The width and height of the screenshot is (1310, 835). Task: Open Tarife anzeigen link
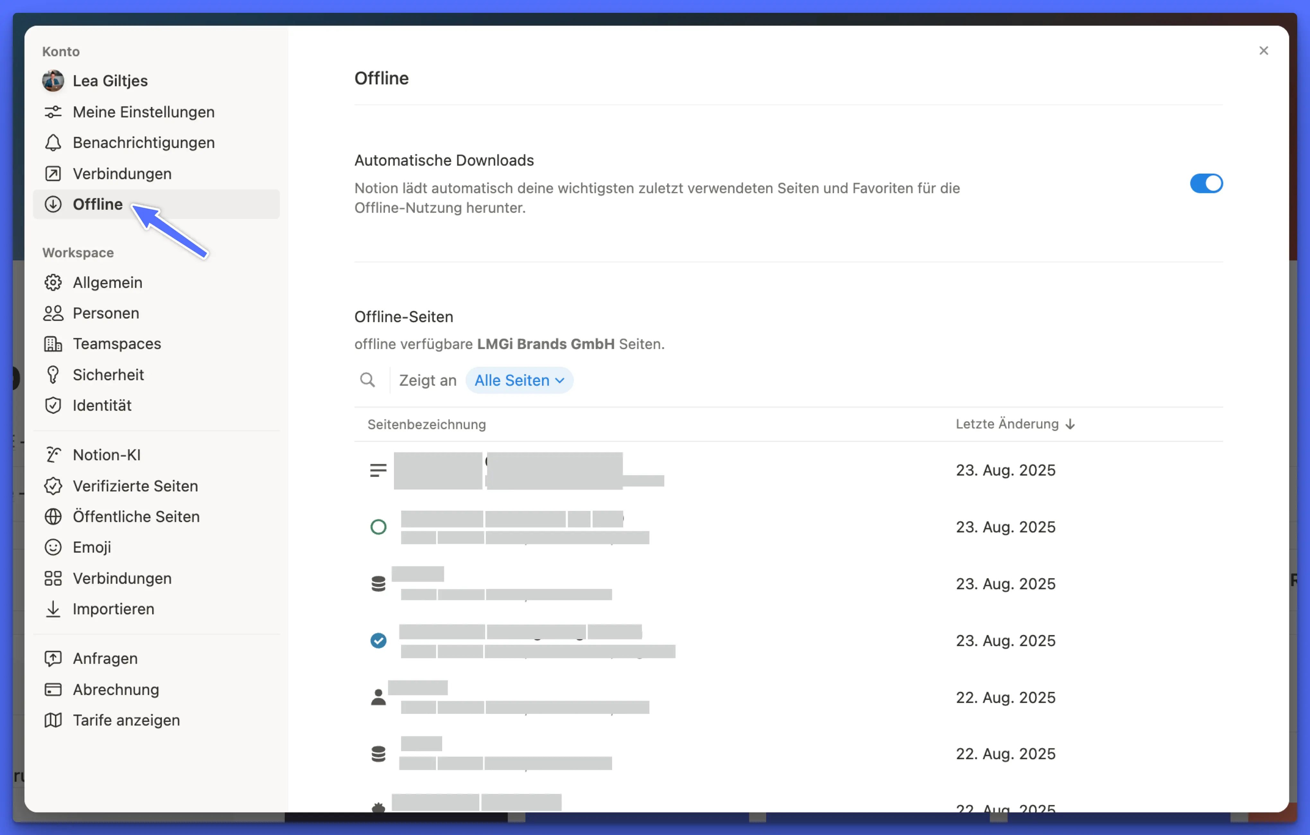click(x=126, y=720)
